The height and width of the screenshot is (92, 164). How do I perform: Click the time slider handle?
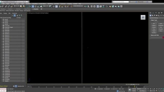[x=132, y=84]
